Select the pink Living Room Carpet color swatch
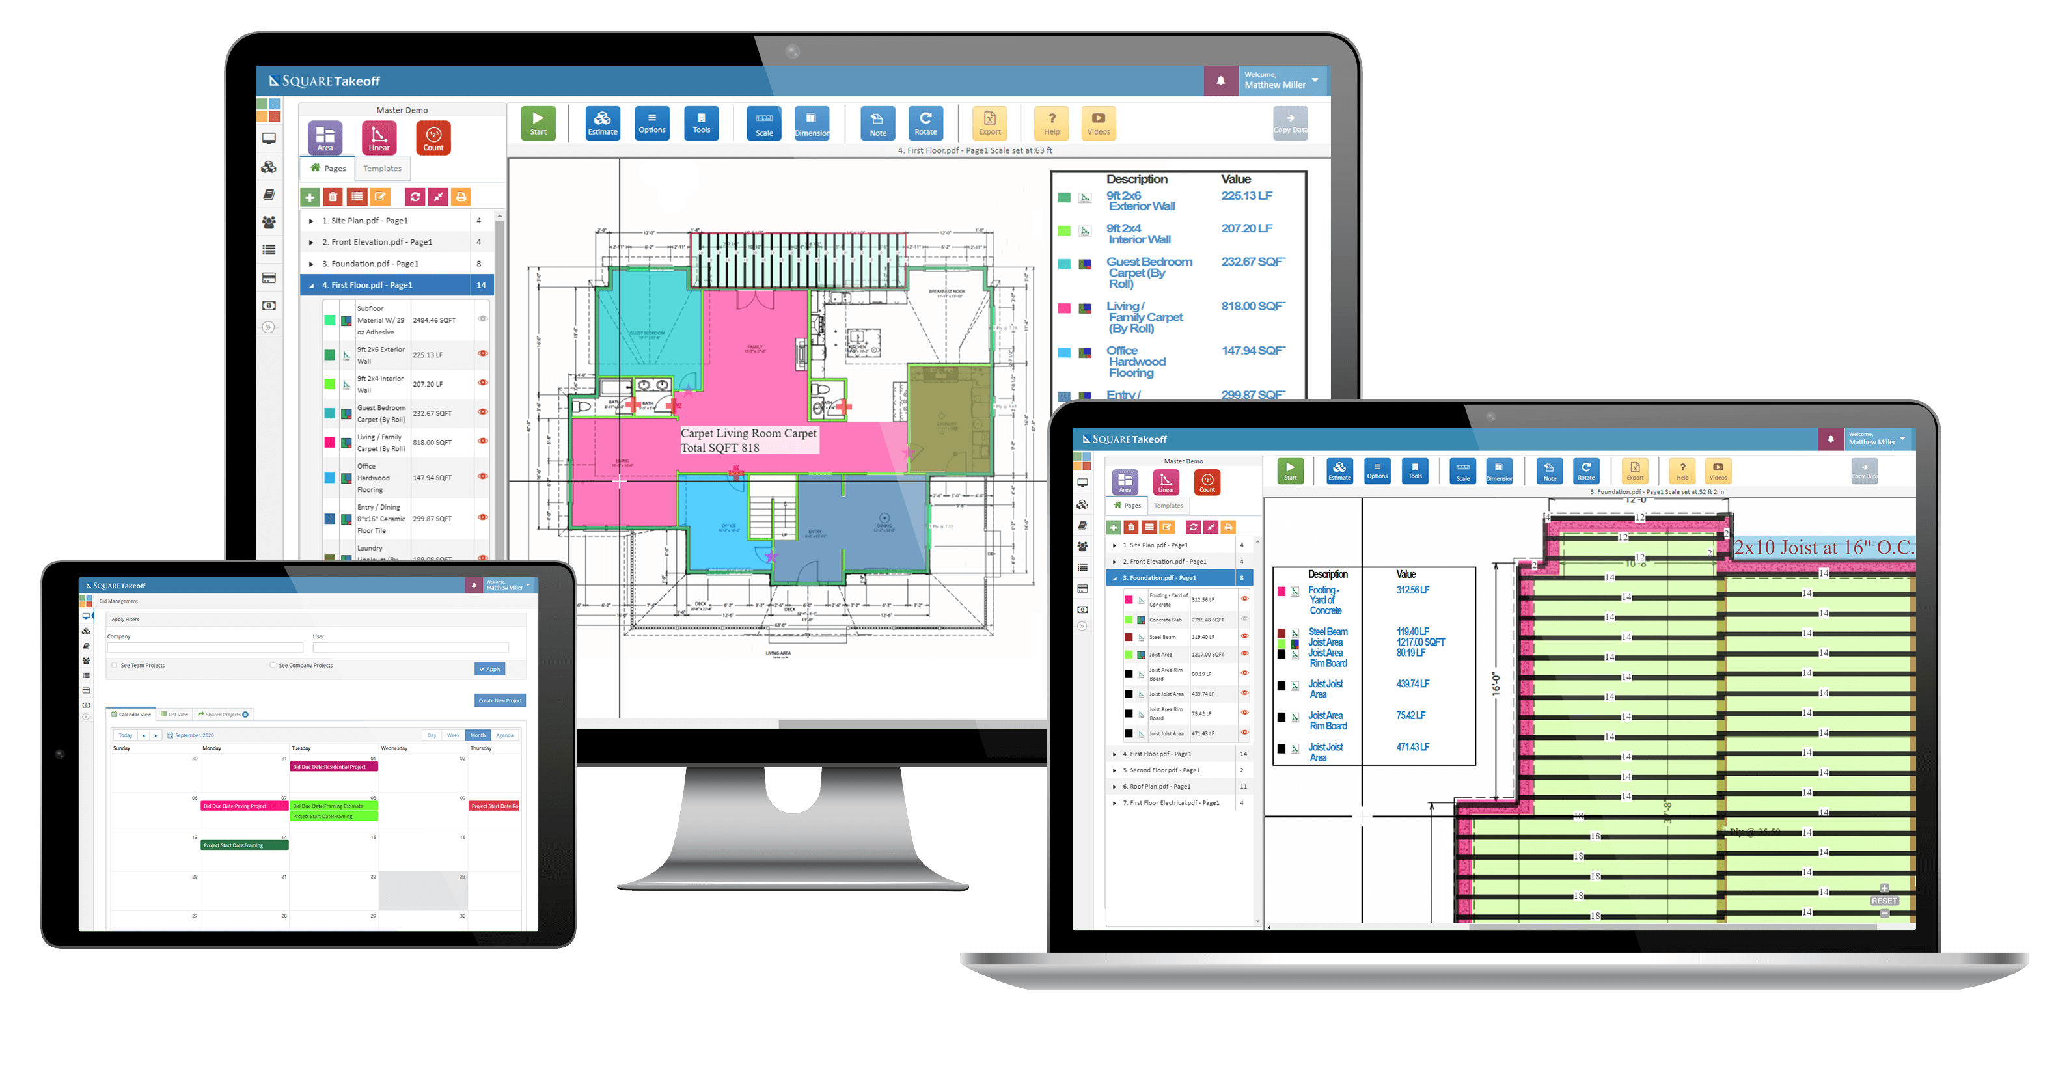This screenshot has height=1077, width=2069. (x=330, y=442)
